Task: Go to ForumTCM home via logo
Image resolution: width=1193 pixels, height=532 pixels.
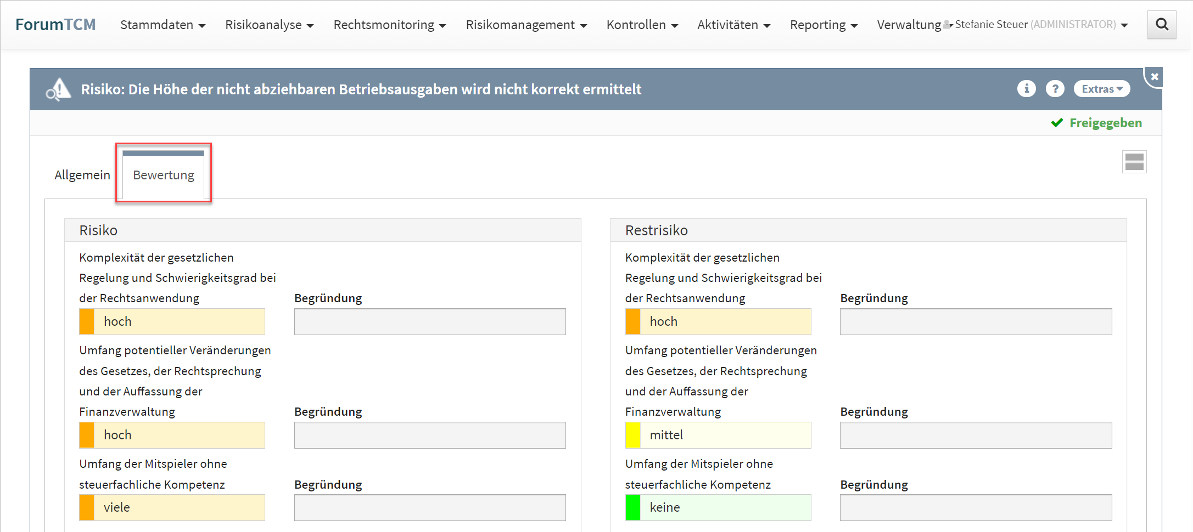Action: click(x=55, y=25)
